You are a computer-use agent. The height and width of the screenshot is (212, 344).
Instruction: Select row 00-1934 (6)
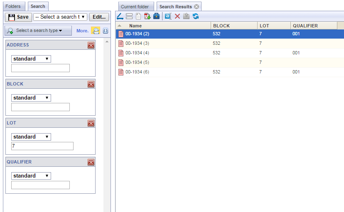click(230, 72)
